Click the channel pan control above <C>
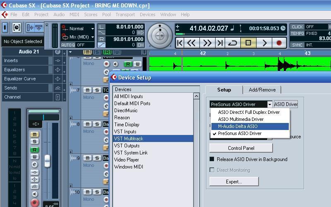Viewport: 331px width, 207px height. (x=44, y=117)
